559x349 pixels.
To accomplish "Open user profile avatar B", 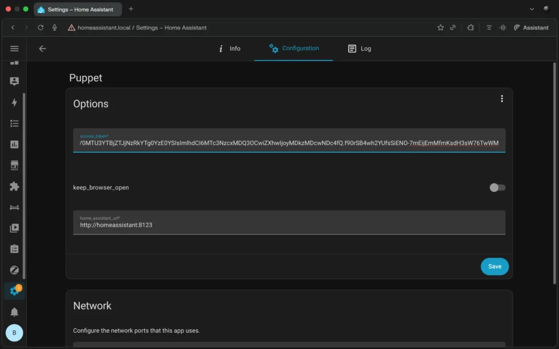I will (14, 333).
